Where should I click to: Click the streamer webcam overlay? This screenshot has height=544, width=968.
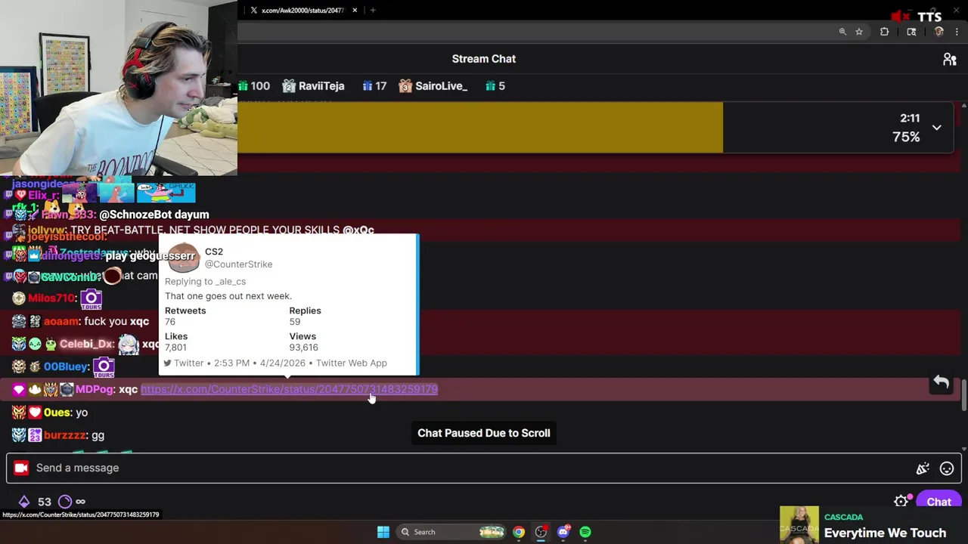[119, 88]
